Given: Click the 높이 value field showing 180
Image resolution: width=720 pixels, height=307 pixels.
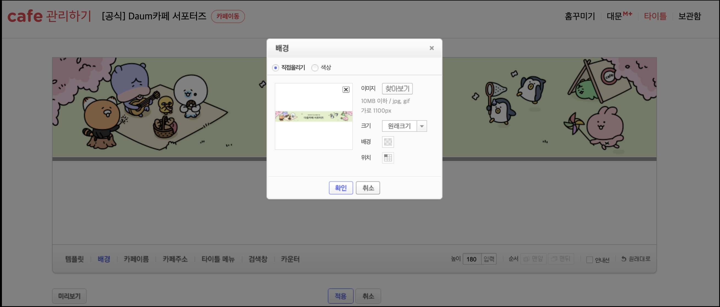Looking at the screenshot, I should coord(472,259).
